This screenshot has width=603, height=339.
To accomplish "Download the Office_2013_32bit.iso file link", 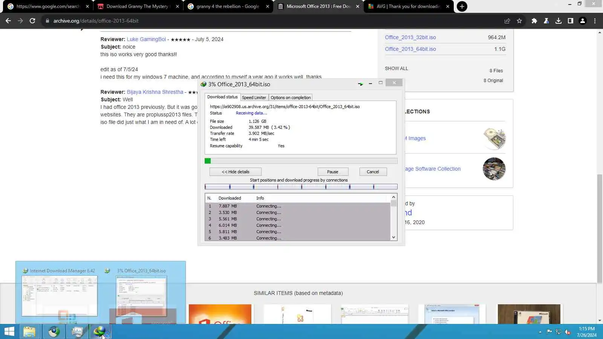I will pyautogui.click(x=410, y=37).
